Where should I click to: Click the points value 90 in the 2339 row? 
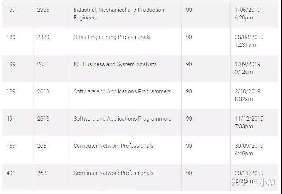point(189,37)
